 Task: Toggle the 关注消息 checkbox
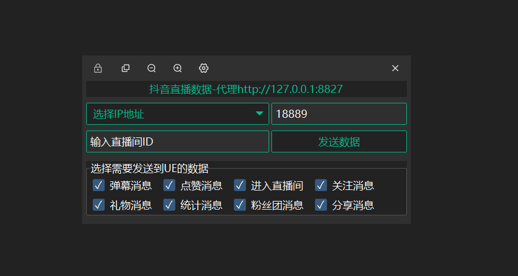coord(321,185)
